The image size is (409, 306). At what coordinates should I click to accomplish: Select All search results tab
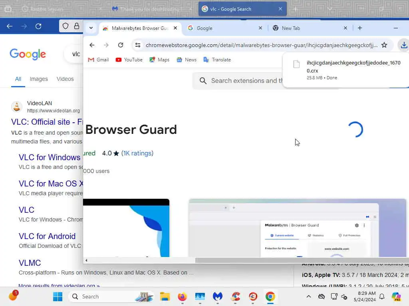click(18, 79)
